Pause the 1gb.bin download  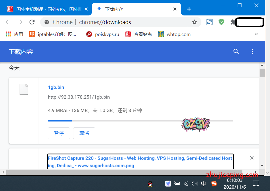coord(59,133)
